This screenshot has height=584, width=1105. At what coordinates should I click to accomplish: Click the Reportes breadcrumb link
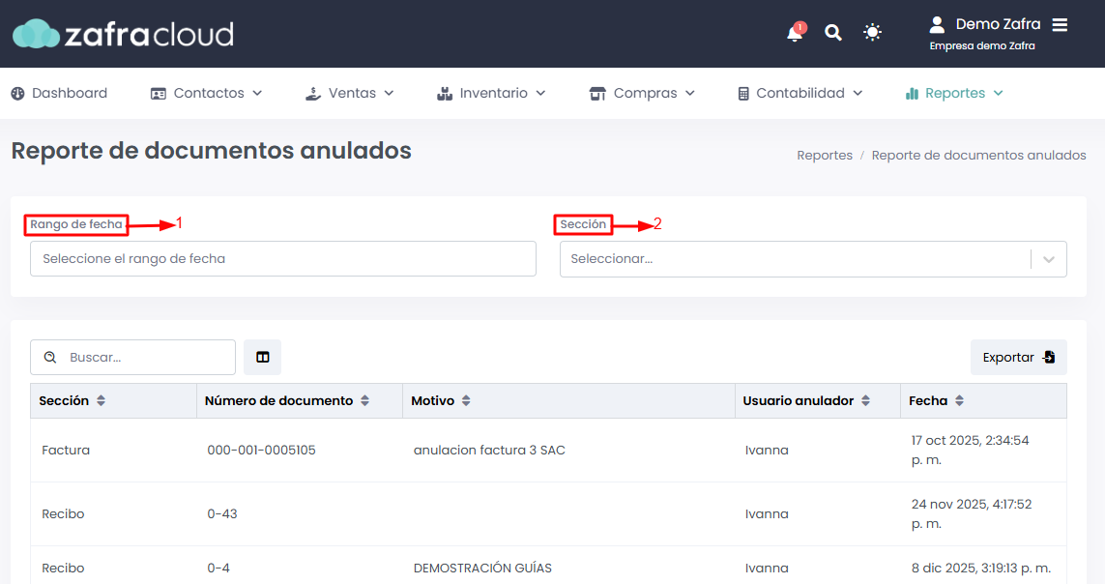pos(825,155)
